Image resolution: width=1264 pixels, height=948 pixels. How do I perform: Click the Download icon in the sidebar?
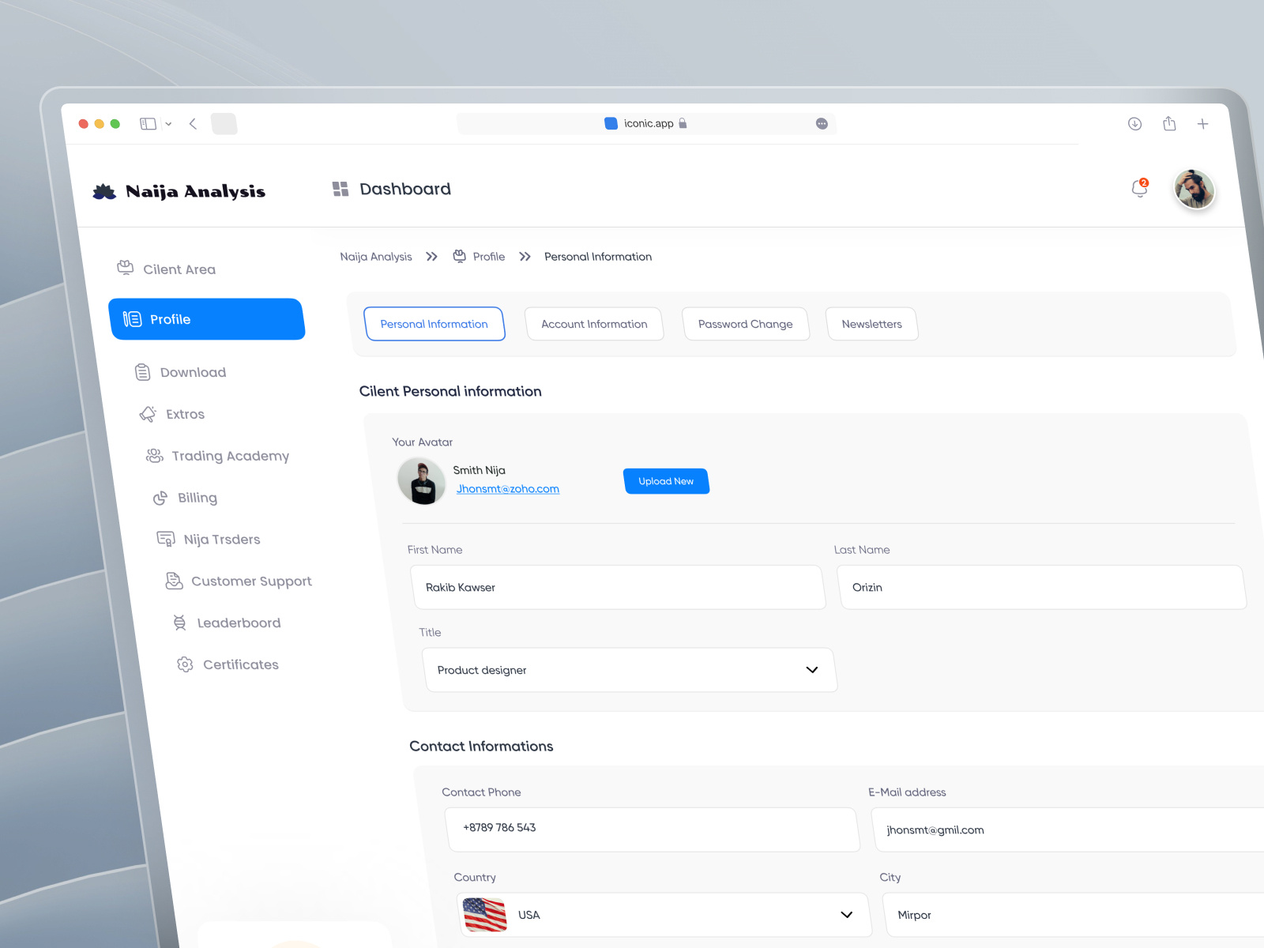[x=142, y=371]
